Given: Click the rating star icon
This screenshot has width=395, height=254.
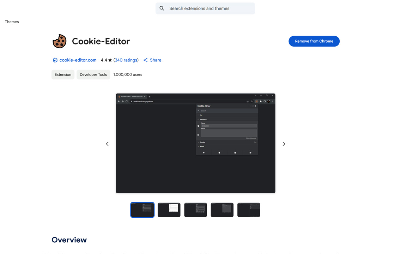Looking at the screenshot, I should 110,60.
